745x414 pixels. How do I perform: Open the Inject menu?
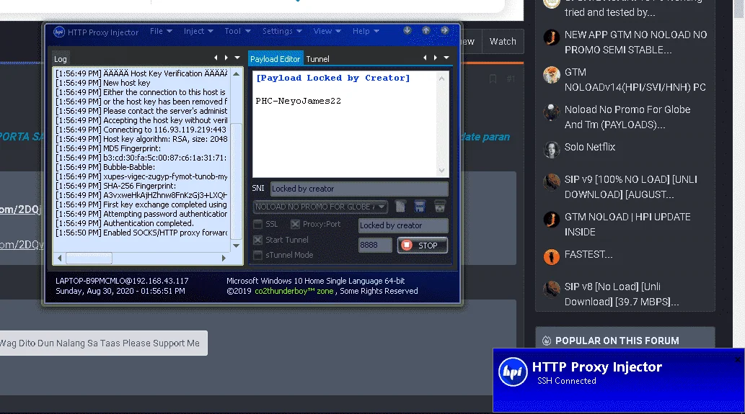tap(198, 31)
